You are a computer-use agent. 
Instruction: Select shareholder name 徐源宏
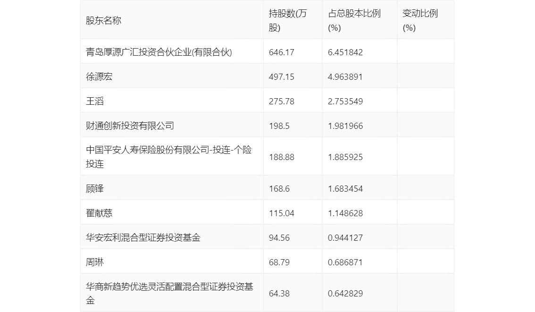tap(99, 77)
